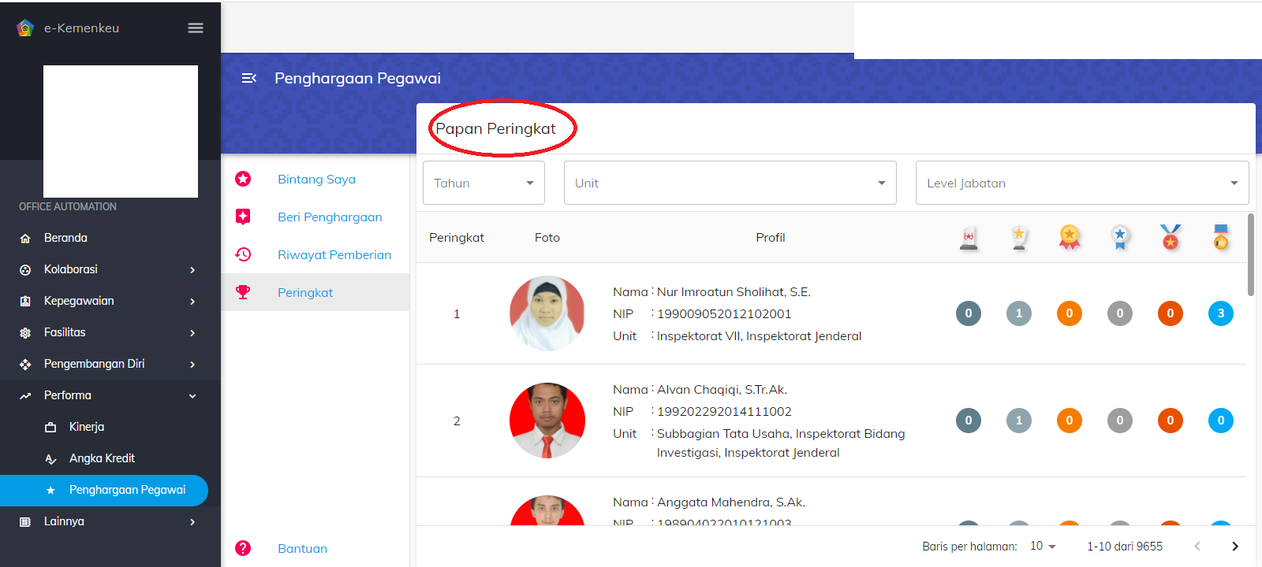Screen dimensions: 1262x567
Task: Change rows per page dropdown value
Action: pos(1043,547)
